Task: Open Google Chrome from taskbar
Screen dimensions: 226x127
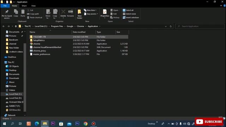Action: (85, 124)
